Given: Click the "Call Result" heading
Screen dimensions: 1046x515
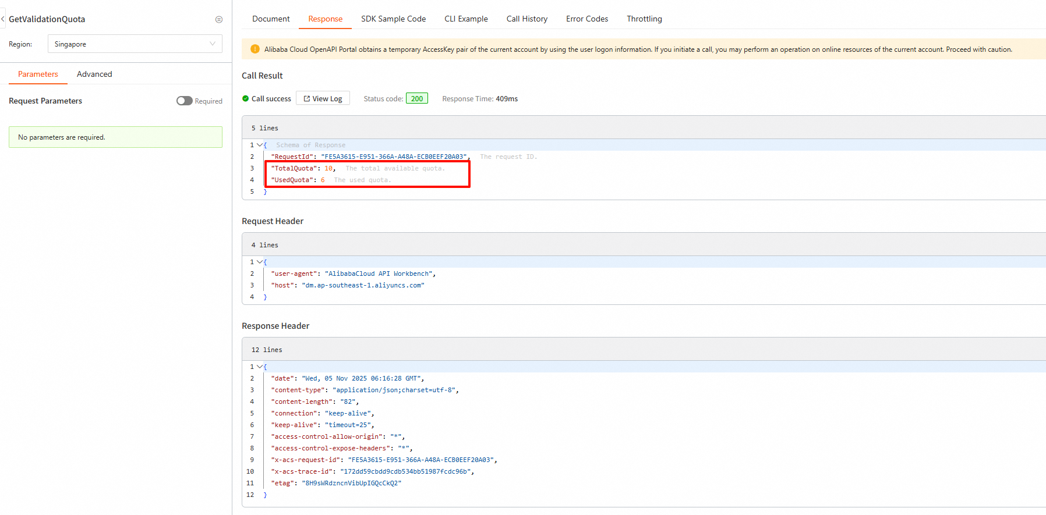Looking at the screenshot, I should tap(262, 76).
